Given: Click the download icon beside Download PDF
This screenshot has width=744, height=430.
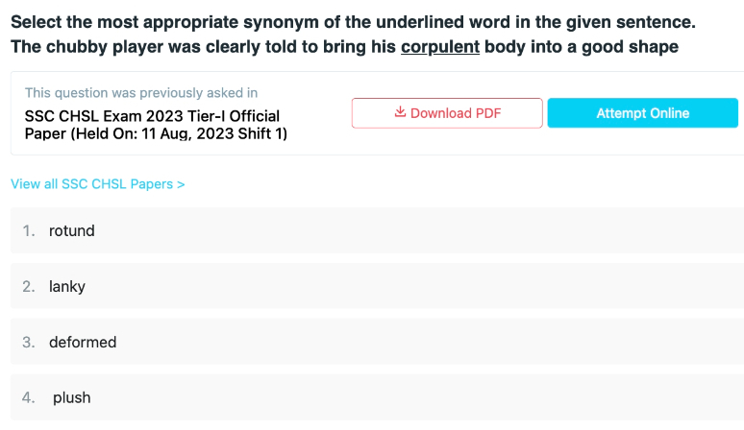Looking at the screenshot, I should click(400, 112).
